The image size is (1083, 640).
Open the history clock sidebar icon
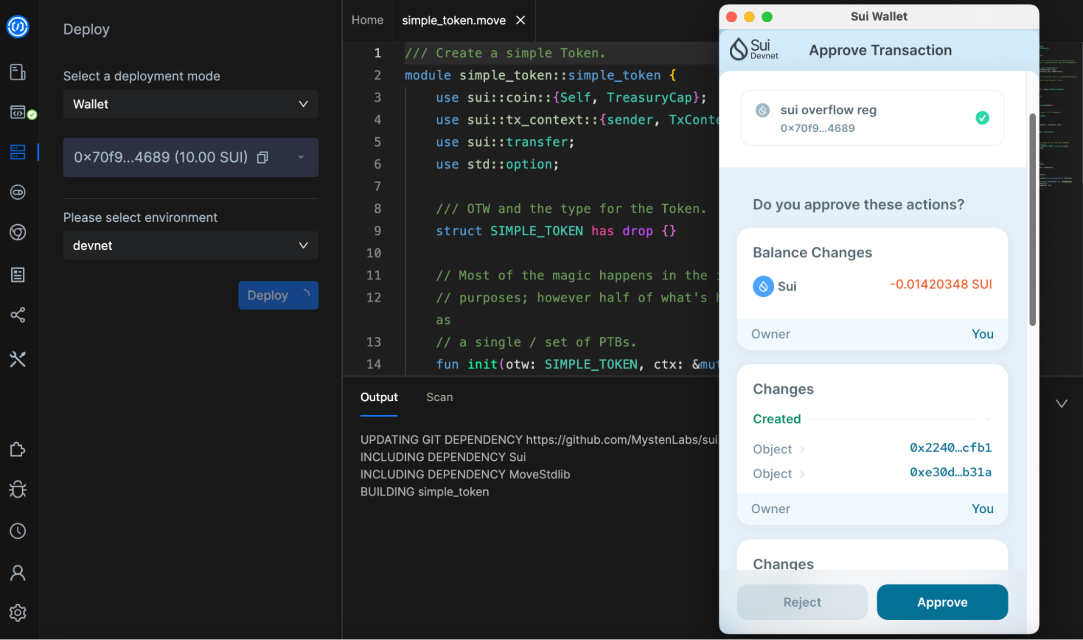tap(18, 531)
